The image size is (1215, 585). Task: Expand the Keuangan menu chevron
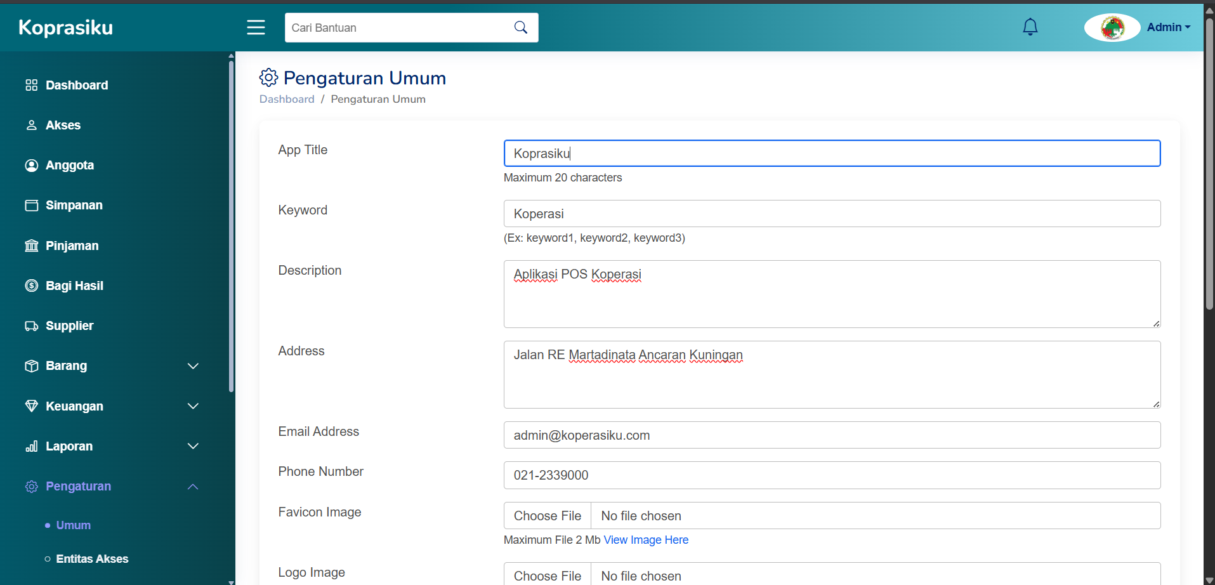click(x=193, y=406)
